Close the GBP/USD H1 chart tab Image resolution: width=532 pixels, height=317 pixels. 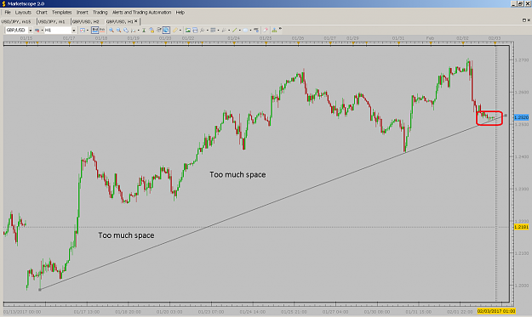point(136,21)
